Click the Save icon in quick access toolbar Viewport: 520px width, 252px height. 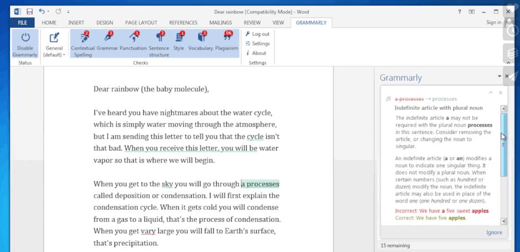click(29, 11)
